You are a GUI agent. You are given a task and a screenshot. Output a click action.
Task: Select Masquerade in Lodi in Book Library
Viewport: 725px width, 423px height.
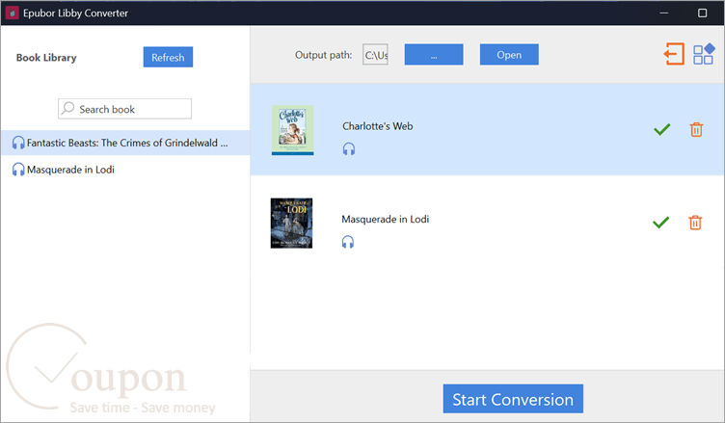point(125,170)
